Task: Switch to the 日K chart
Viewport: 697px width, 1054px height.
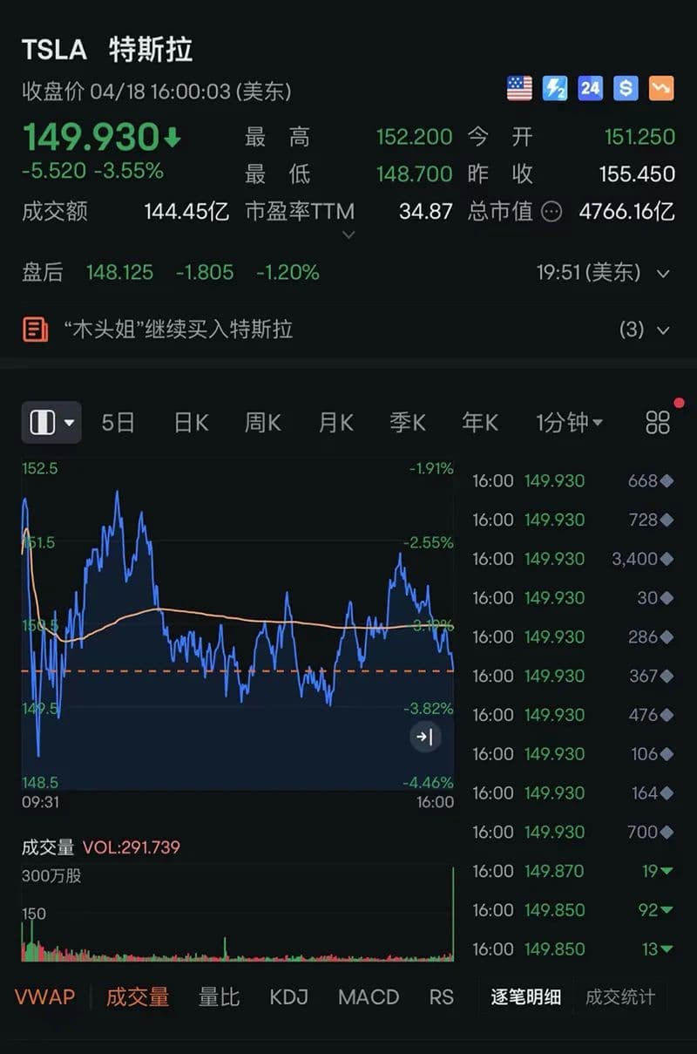Action: pyautogui.click(x=191, y=423)
